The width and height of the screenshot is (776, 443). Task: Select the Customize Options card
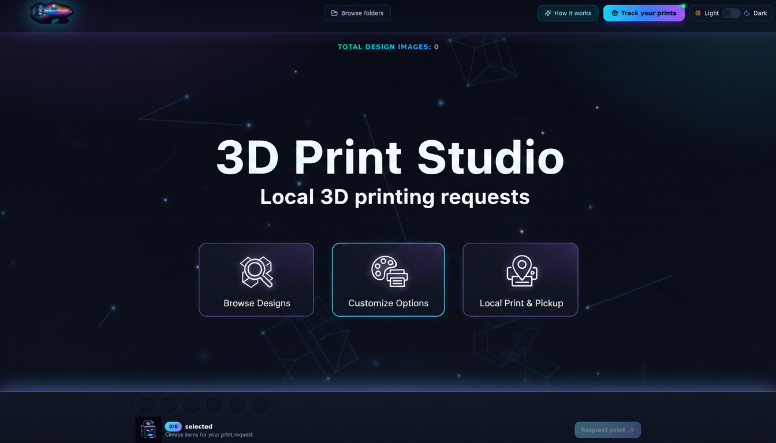pyautogui.click(x=389, y=280)
